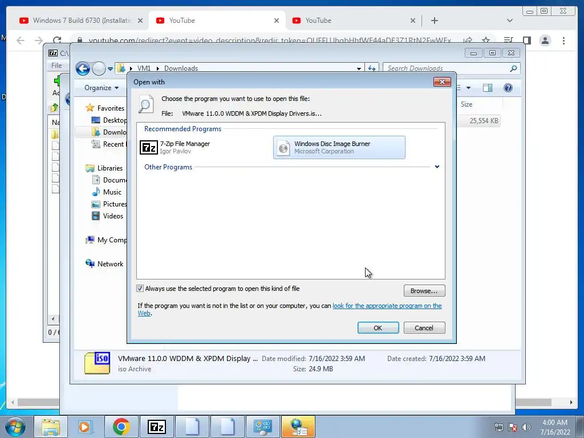
Task: Open 7-Zip from taskbar
Action: [x=156, y=427]
